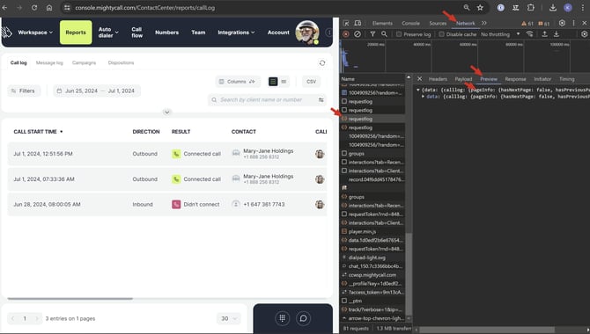Open network conditions wifi icon
Viewport: 590px width, 334px height.
530,34
